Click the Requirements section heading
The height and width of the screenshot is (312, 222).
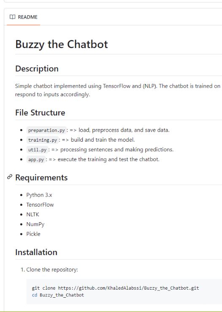(41, 178)
